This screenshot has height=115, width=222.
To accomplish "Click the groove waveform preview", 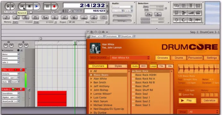I will (x=198, y=69).
